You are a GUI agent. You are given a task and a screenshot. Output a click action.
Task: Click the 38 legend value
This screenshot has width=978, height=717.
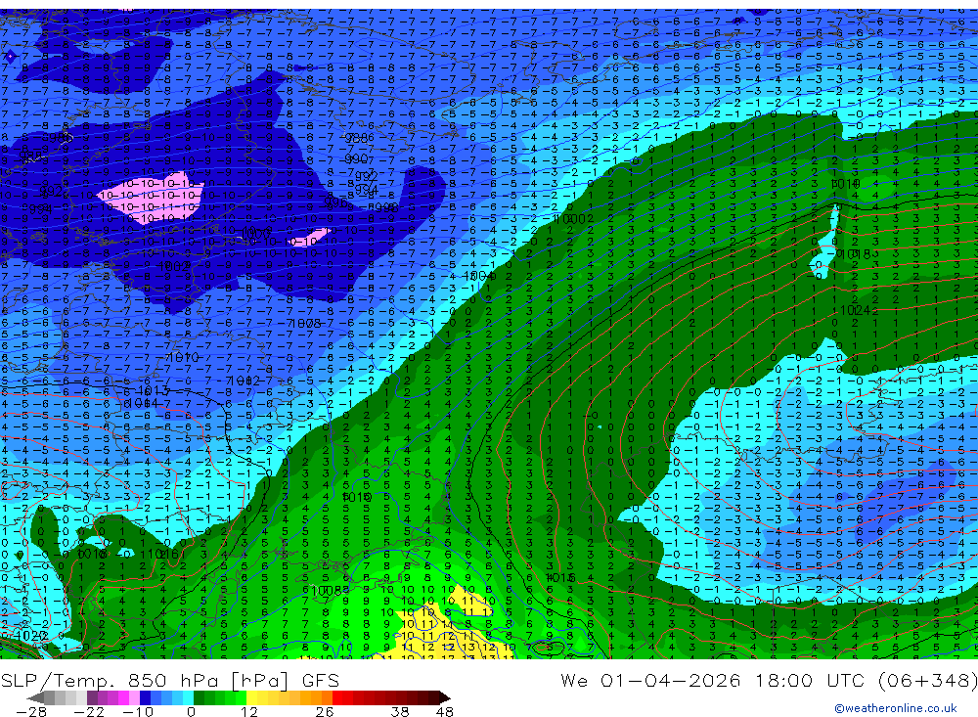(400, 712)
